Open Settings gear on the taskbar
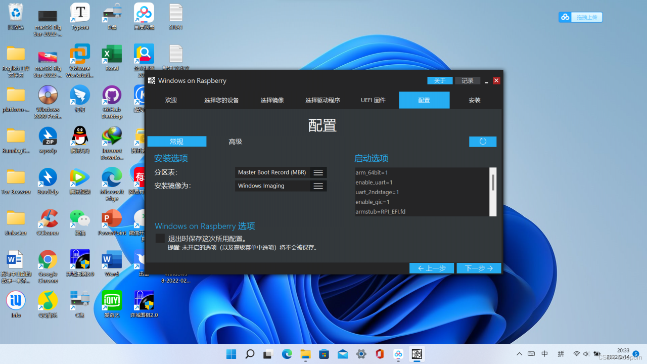The width and height of the screenshot is (647, 364). [x=361, y=354]
